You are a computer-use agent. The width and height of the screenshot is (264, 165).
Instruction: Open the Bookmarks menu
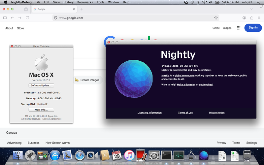pyautogui.click(x=85, y=2)
